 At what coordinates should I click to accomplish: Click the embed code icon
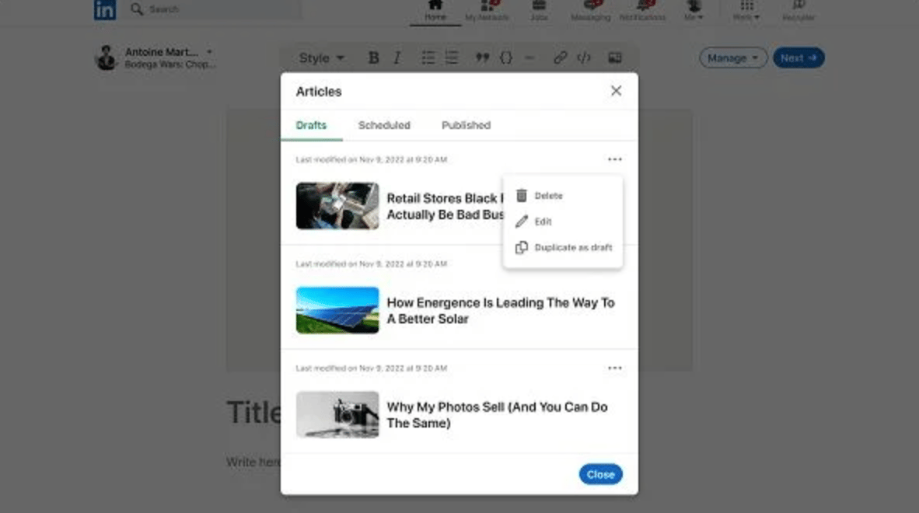click(x=584, y=58)
